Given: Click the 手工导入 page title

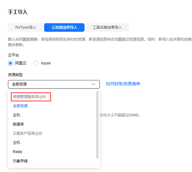Looking at the screenshot, I should (x=17, y=12).
